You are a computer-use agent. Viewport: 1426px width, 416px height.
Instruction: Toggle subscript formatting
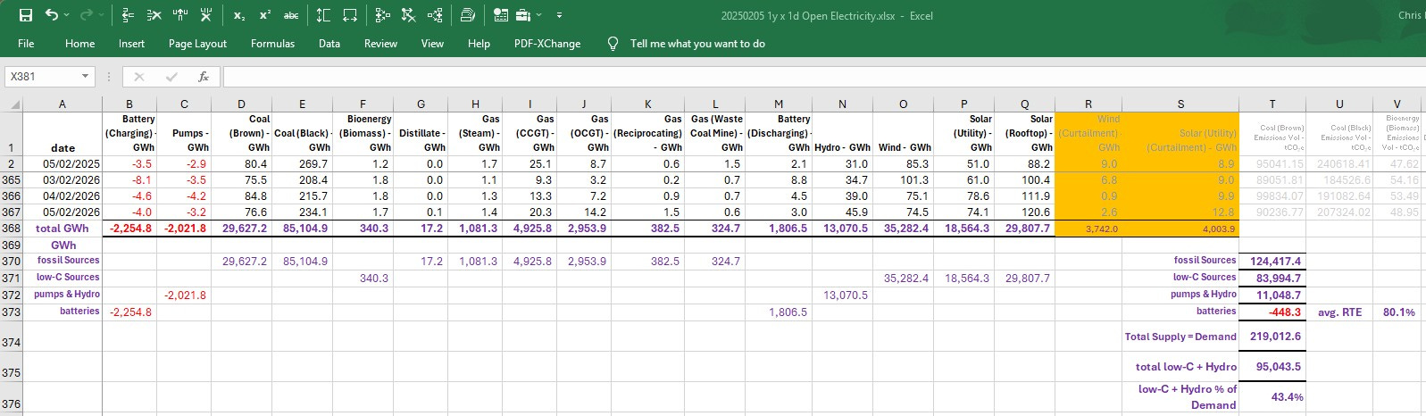(238, 15)
